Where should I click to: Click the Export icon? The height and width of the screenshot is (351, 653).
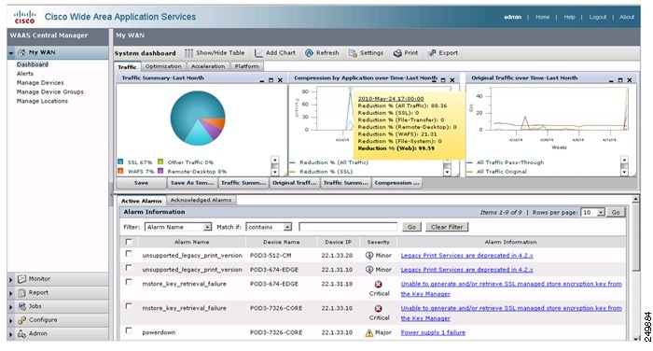coord(432,53)
